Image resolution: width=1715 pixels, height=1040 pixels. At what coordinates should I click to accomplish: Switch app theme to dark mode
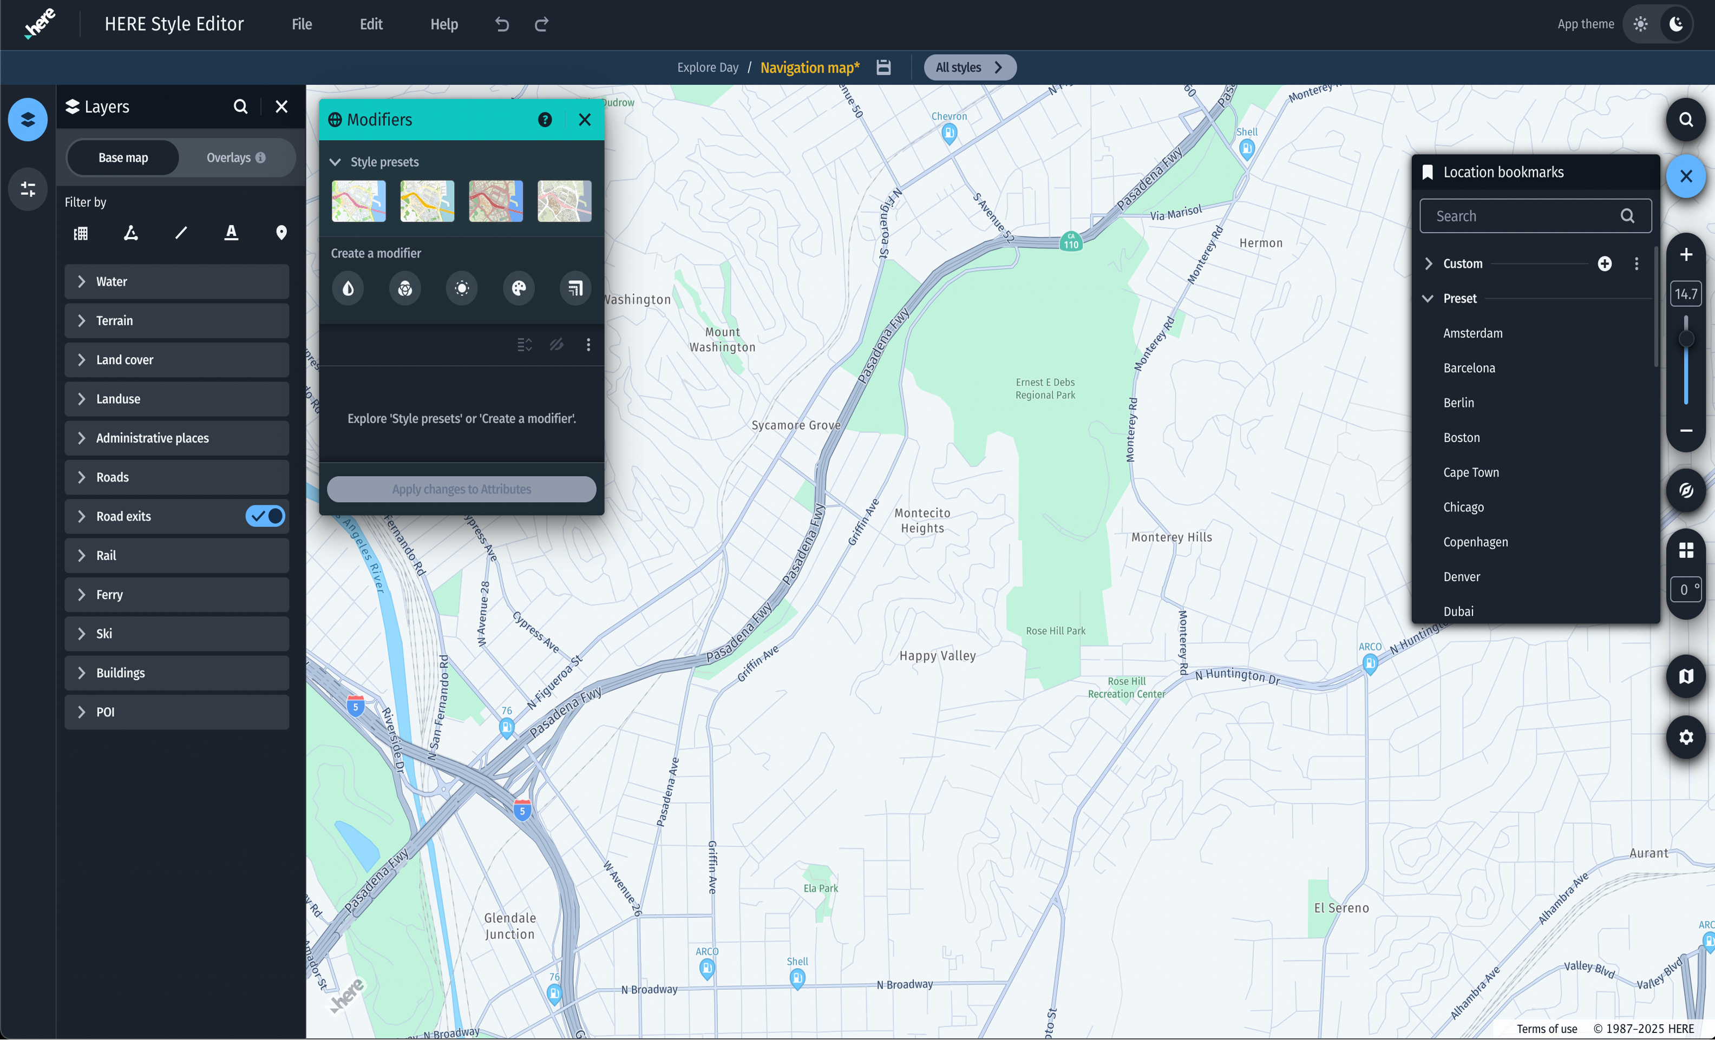click(1678, 24)
